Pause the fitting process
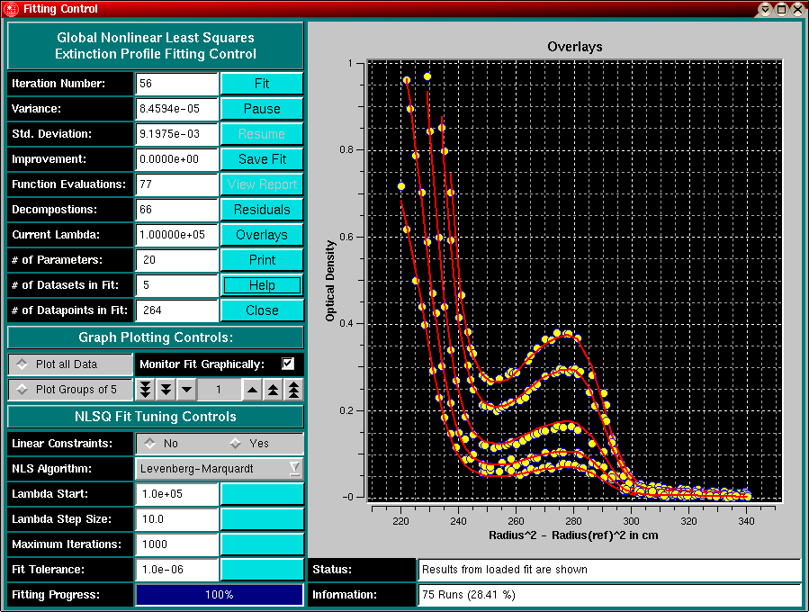 pos(262,109)
